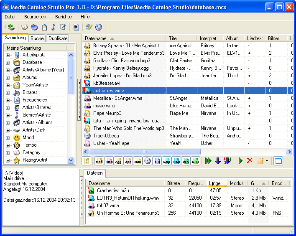The width and height of the screenshot is (296, 236).
Task: Toggle the AVI file type filter
Action: click(157, 161)
